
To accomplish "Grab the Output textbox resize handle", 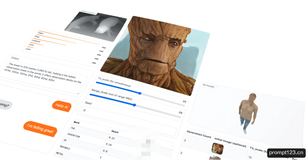I will [x=78, y=93].
